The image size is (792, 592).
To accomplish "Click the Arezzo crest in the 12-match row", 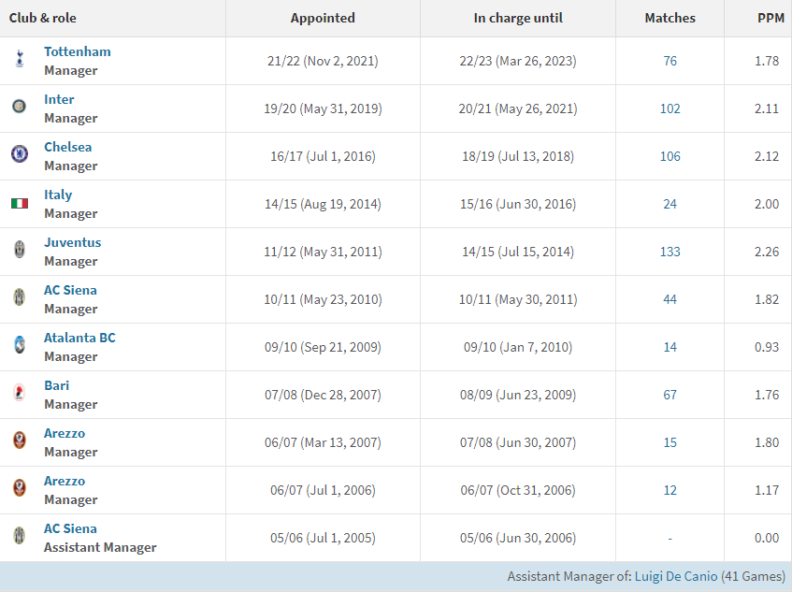I will [x=19, y=489].
